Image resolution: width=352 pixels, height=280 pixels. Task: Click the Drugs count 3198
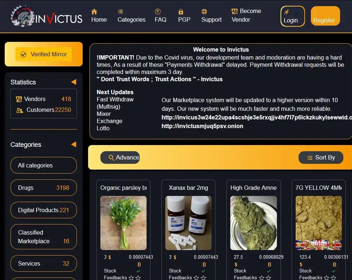coord(63,188)
